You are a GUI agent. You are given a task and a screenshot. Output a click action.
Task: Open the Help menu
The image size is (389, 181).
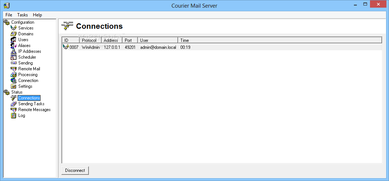click(37, 15)
